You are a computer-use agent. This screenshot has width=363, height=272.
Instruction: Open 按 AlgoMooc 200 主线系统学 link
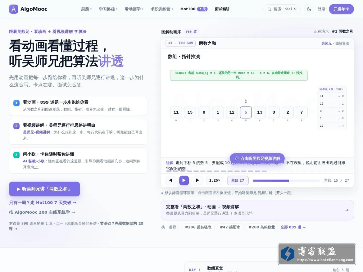tap(42, 212)
